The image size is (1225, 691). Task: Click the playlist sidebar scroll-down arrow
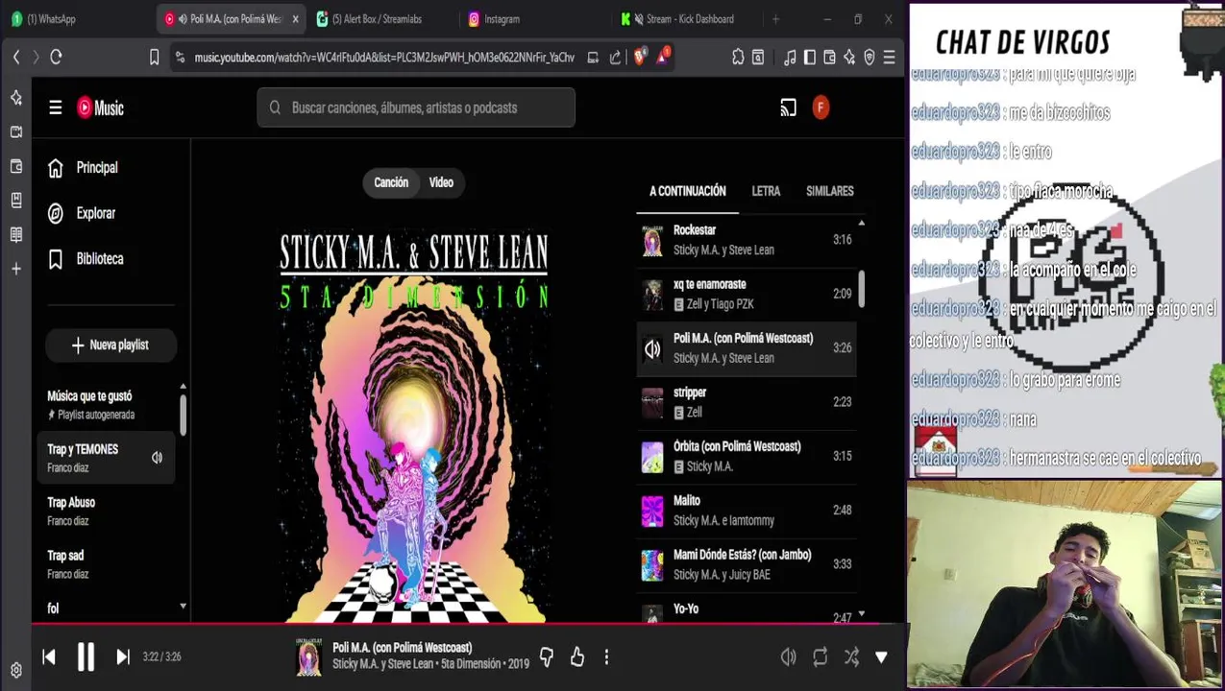pyautogui.click(x=183, y=607)
